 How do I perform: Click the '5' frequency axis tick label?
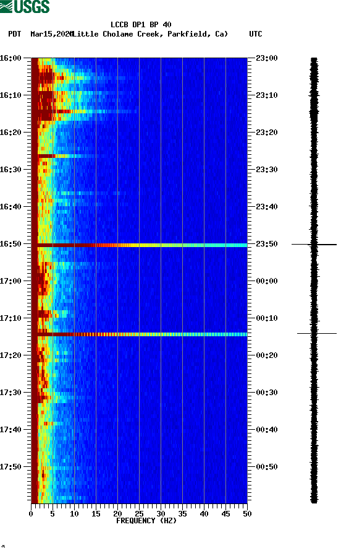coord(53,514)
